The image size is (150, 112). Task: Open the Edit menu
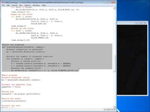(8, 5)
